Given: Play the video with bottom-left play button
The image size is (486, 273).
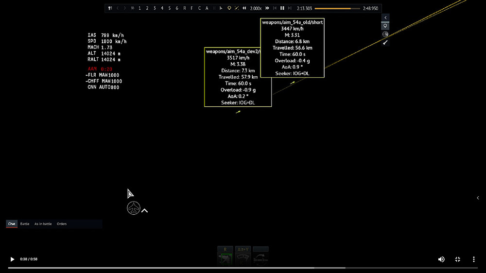Looking at the screenshot, I should click(x=12, y=259).
